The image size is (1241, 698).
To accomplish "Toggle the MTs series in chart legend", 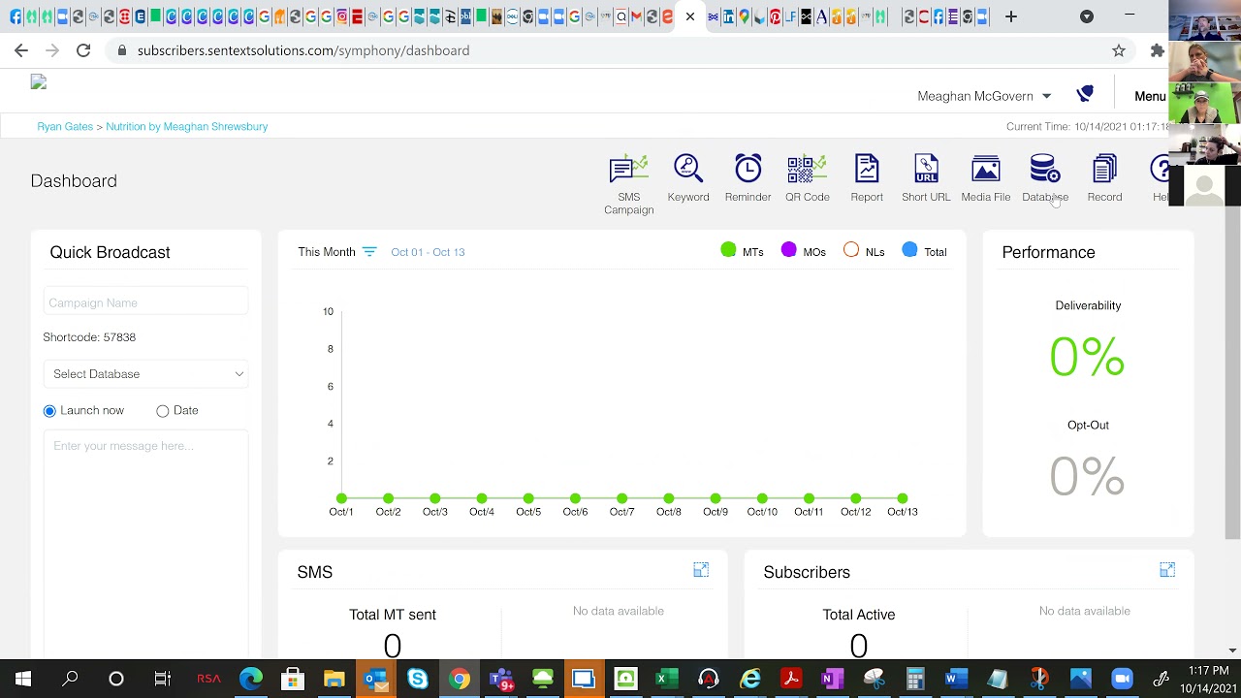I will pyautogui.click(x=742, y=251).
